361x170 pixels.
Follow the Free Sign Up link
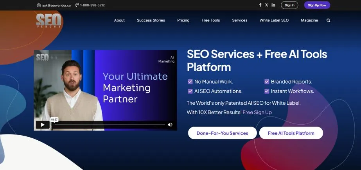tap(257, 112)
